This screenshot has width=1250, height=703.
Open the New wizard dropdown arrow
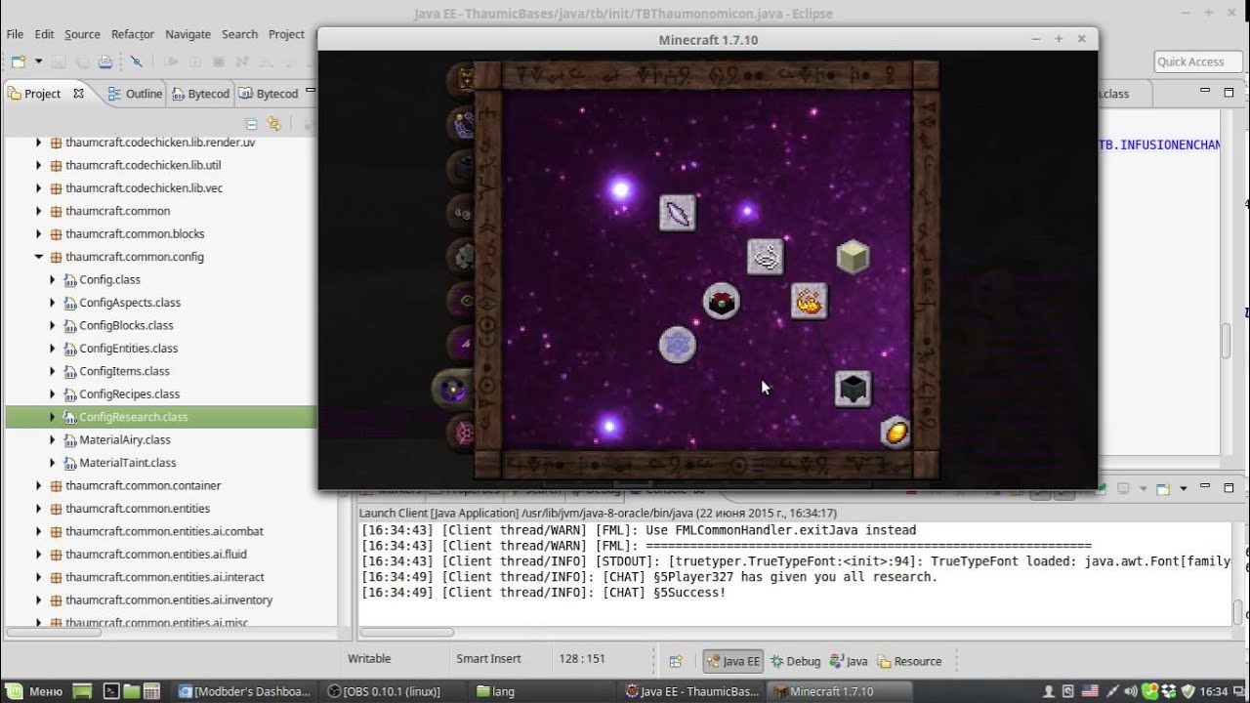point(38,62)
